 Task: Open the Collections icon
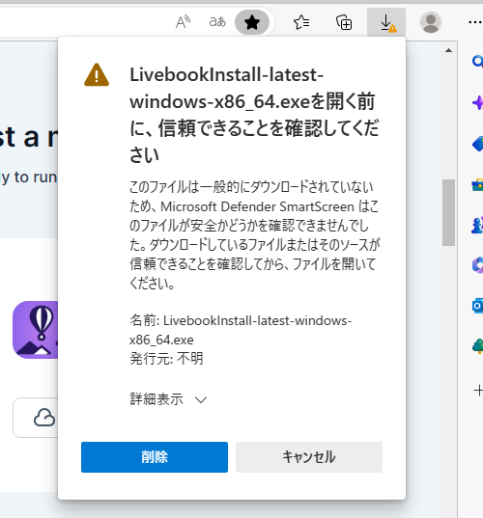click(344, 22)
